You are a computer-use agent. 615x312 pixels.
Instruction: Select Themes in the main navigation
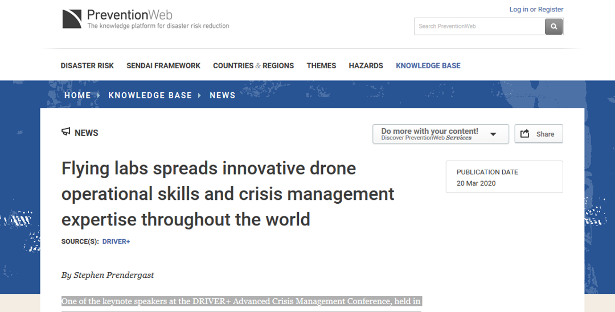coord(321,65)
